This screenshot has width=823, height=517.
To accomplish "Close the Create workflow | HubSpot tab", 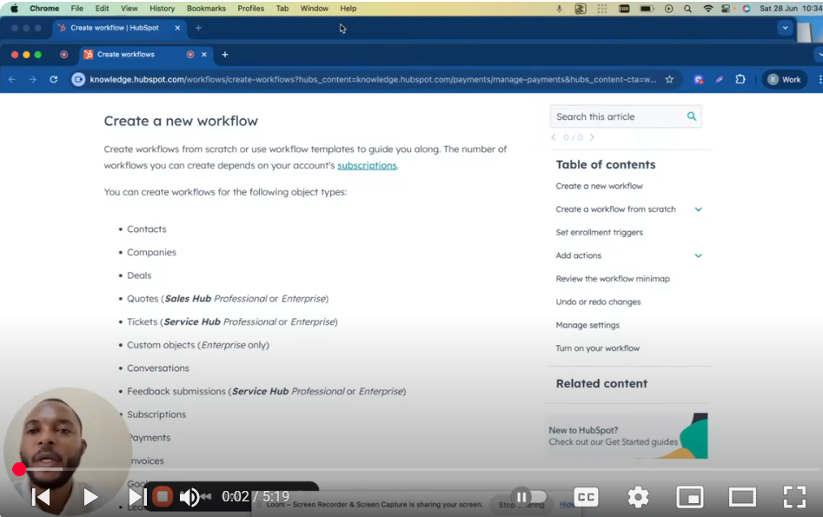I will point(177,28).
